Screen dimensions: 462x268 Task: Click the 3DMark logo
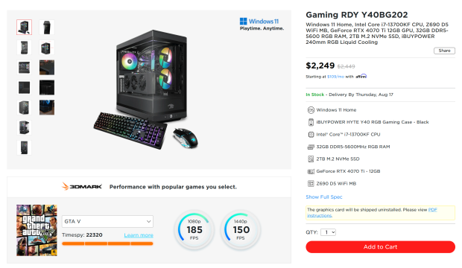pos(82,186)
